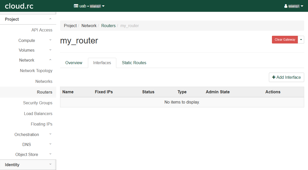This screenshot has height=170, width=308.
Task: Open the user account menu
Action: click(x=294, y=6)
